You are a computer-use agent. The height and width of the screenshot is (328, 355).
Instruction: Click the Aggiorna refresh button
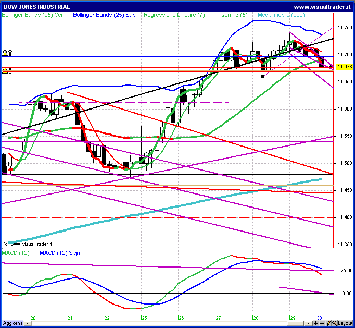(x=12, y=323)
